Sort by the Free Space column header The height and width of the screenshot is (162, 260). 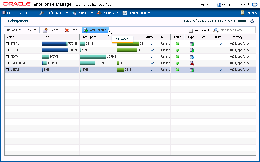pyautogui.click(x=98, y=37)
